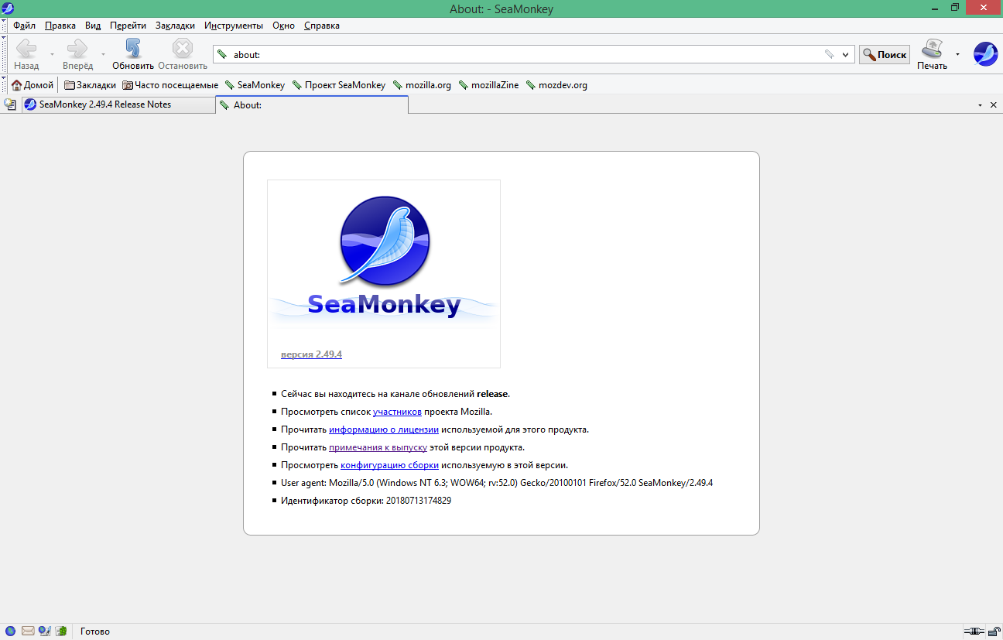Open the Закладки folder on bookmarks toolbar
This screenshot has width=1003, height=640.
(90, 85)
